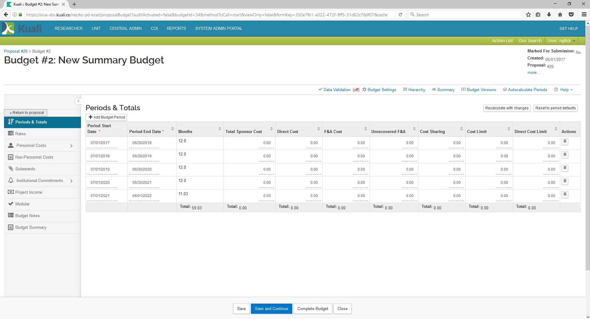Click the Kuali logo
This screenshot has height=319, width=590.
[22, 28]
